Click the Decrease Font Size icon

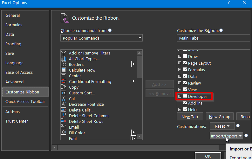64,104
